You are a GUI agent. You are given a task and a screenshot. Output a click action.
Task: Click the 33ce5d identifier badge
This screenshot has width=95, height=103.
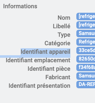pos(86,50)
